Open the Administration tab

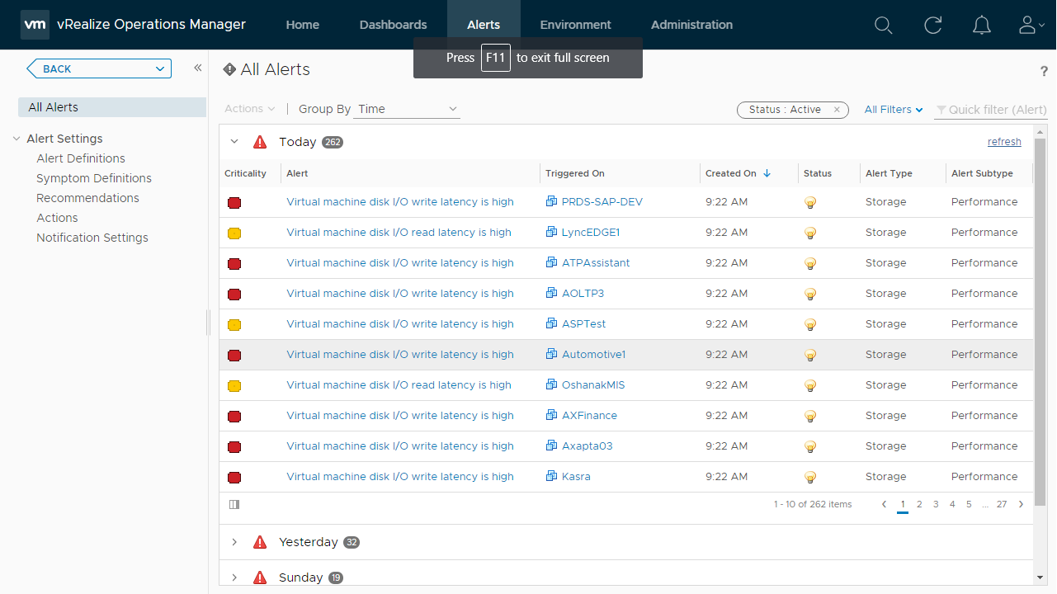point(691,25)
